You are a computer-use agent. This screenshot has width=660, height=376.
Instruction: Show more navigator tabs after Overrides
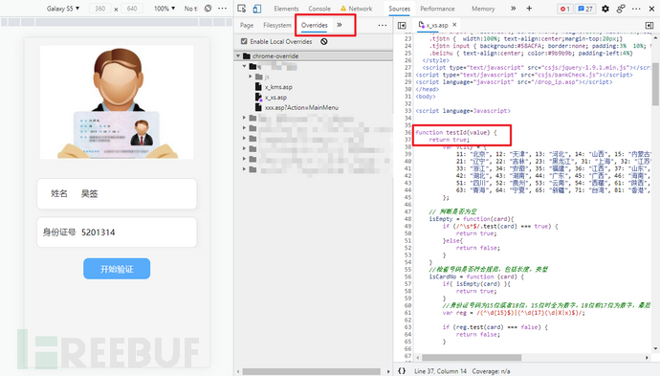[340, 25]
